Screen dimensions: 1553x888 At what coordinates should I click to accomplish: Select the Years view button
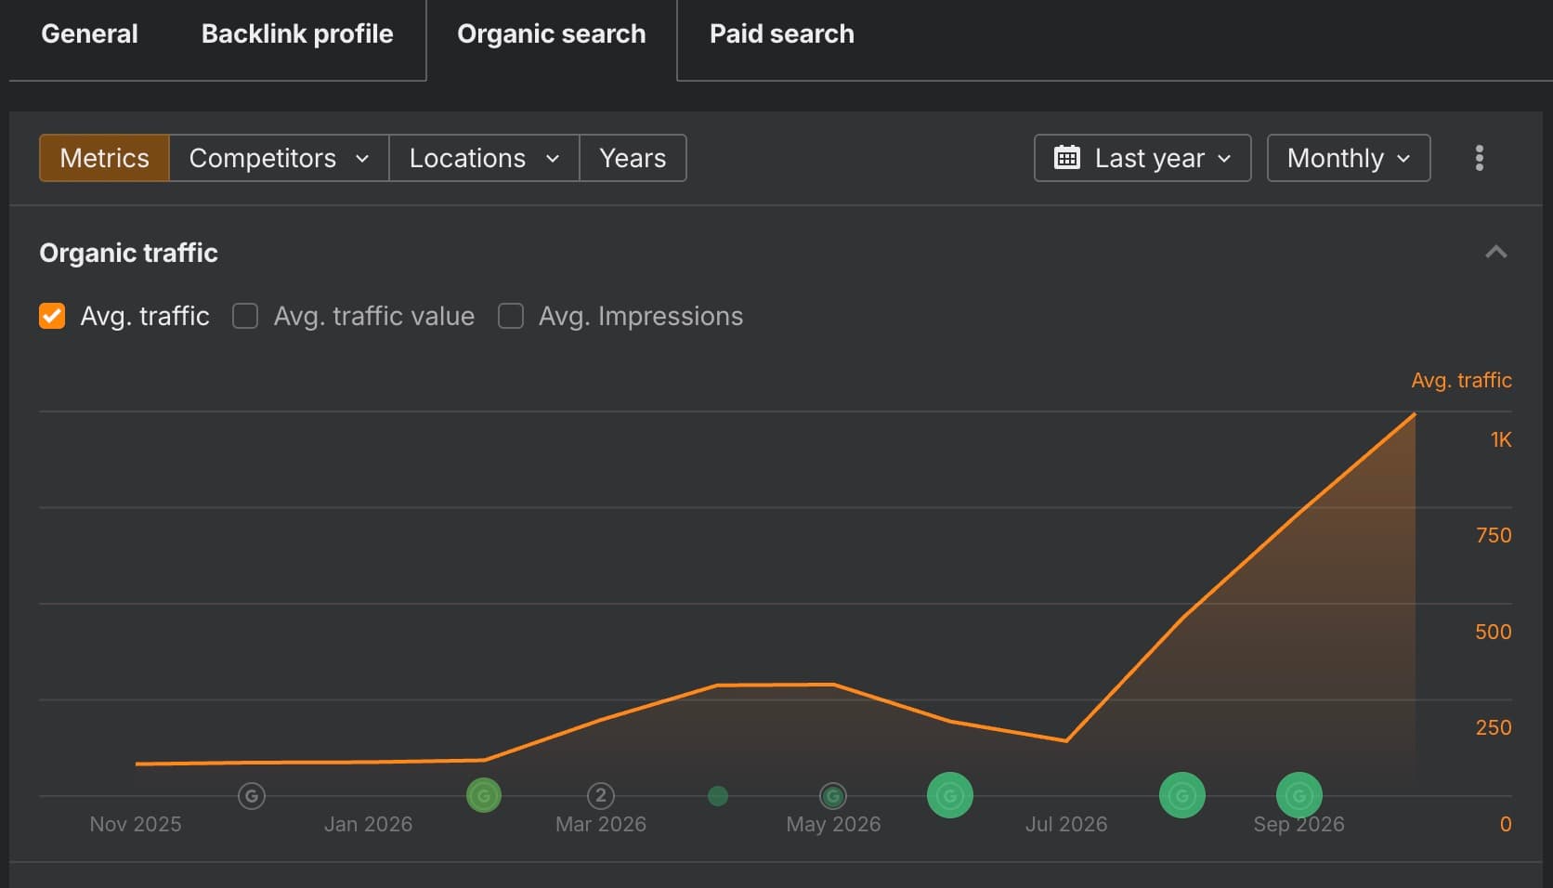(x=633, y=158)
